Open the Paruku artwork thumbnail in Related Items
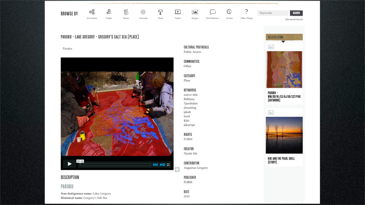 tap(284, 69)
